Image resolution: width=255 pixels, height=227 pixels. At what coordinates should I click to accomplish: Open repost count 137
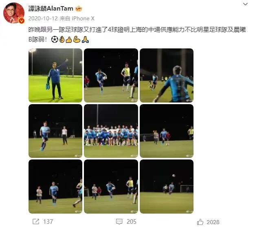[48, 222]
